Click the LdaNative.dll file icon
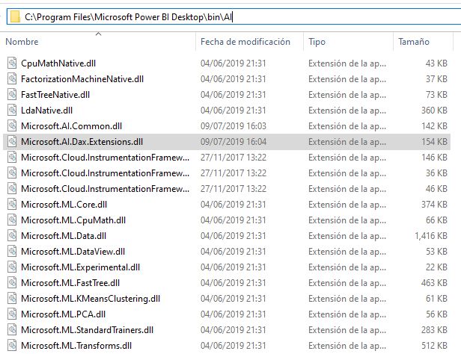This screenshot has width=461, height=354. (12, 111)
